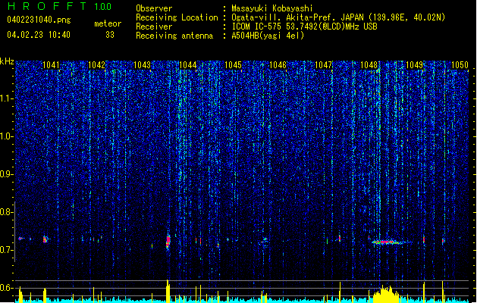Click the 1048 time marker
The width and height of the screenshot is (477, 303).
[x=369, y=65]
